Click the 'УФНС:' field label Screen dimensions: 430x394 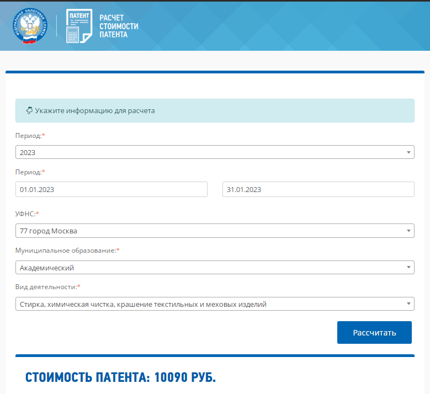(x=27, y=214)
